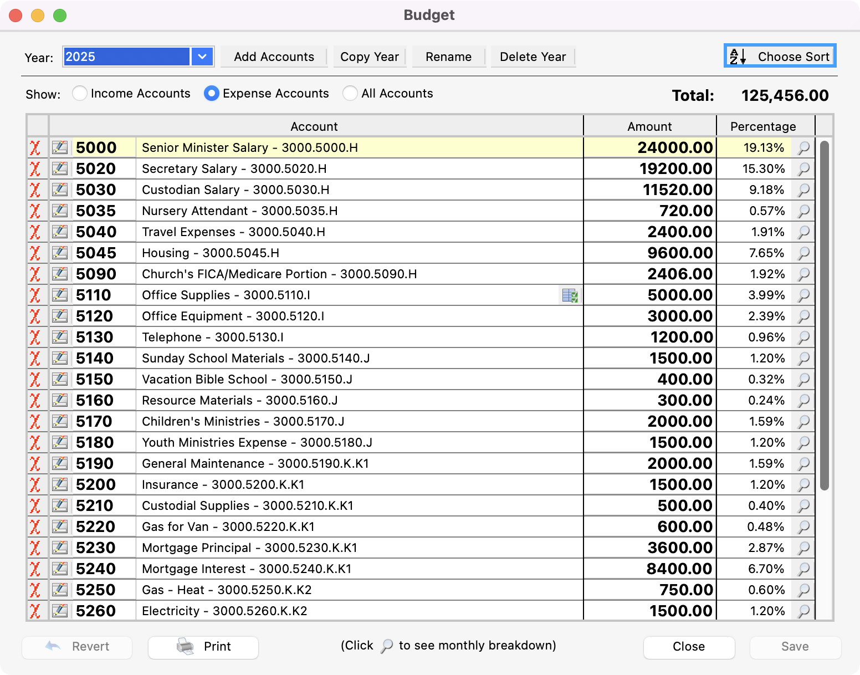This screenshot has height=675, width=860.
Task: Delete the Mortgage Interest 5240 budget row
Action: click(x=35, y=569)
